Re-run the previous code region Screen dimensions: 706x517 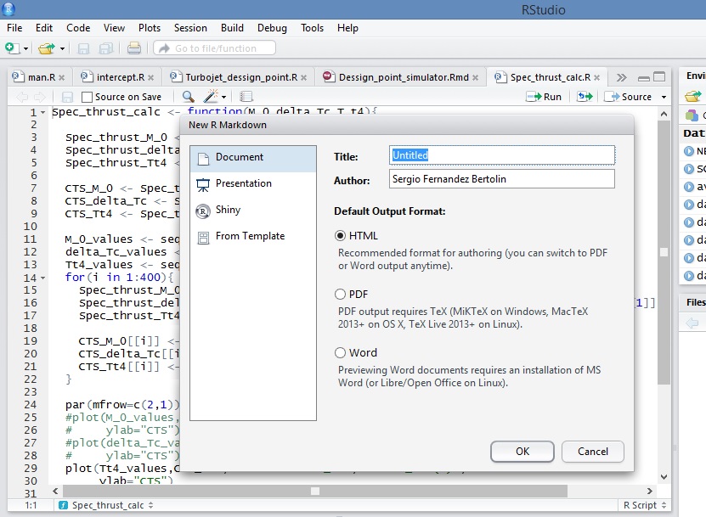tap(585, 96)
